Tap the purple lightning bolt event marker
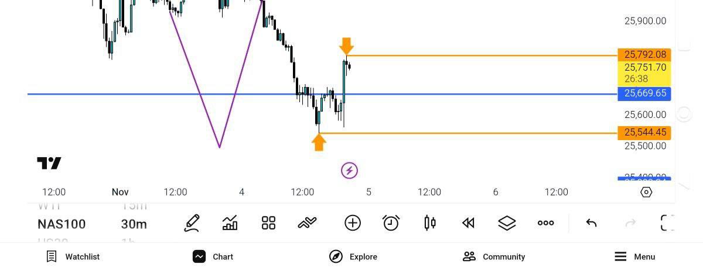The image size is (703, 271). (x=349, y=171)
